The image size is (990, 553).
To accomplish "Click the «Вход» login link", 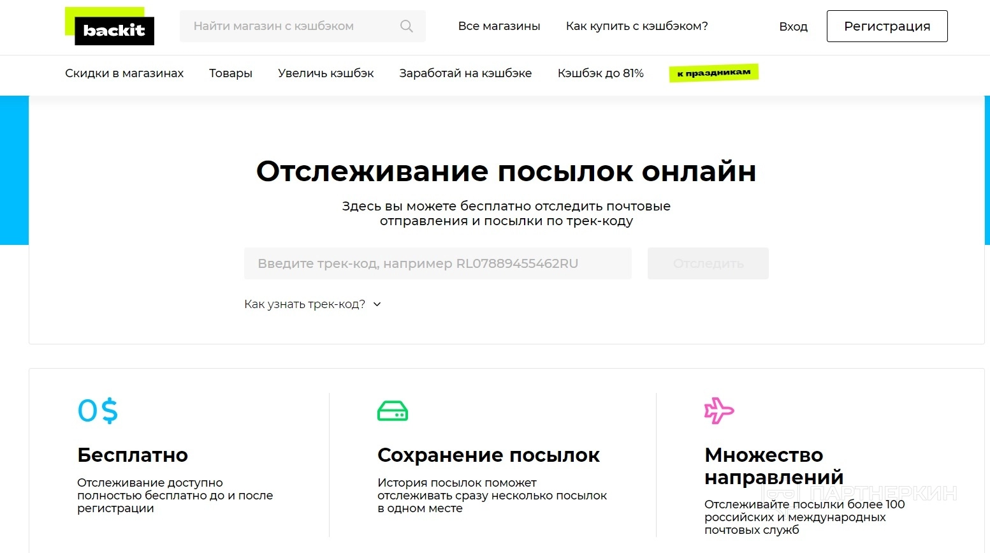I will pyautogui.click(x=793, y=27).
